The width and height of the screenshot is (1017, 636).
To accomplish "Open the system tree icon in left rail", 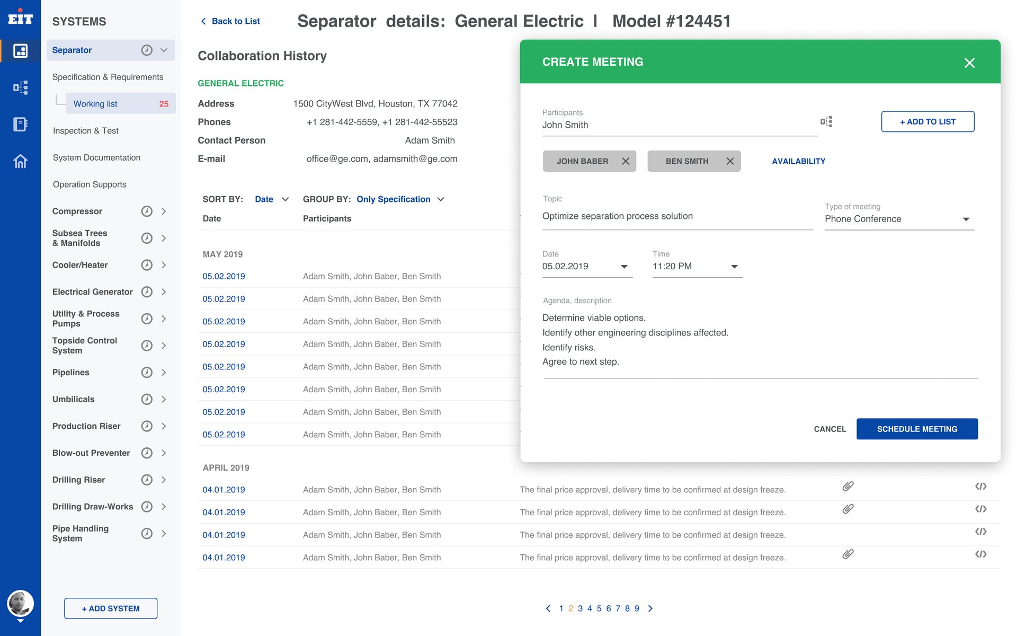I will pos(20,88).
